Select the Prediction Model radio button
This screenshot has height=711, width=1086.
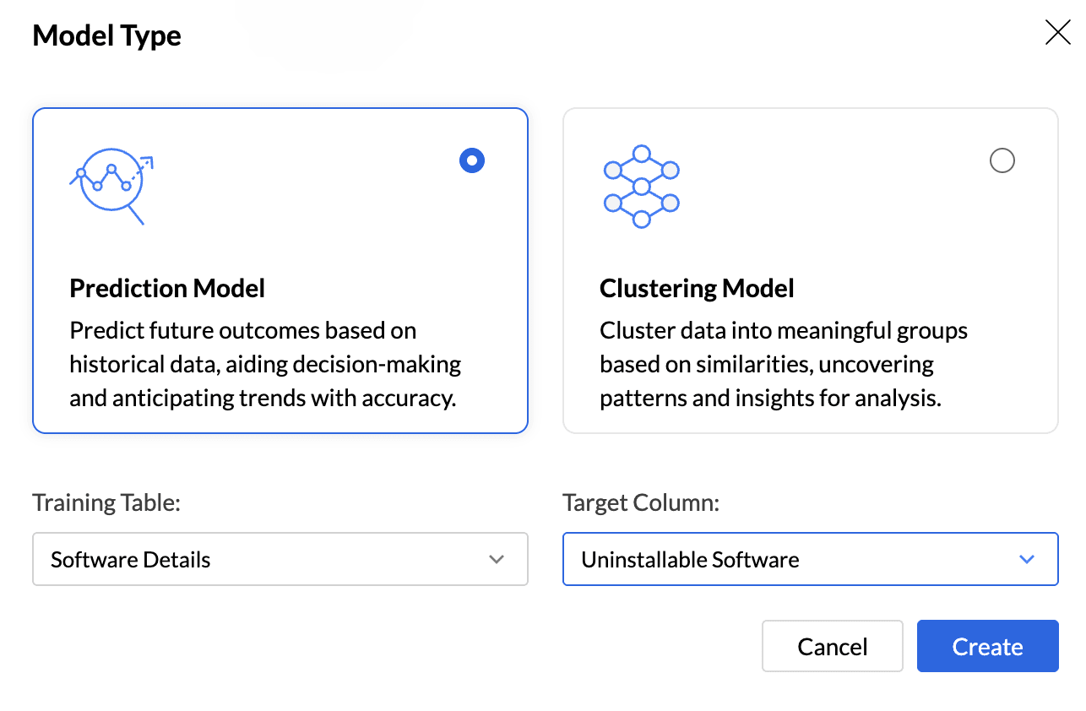472,160
